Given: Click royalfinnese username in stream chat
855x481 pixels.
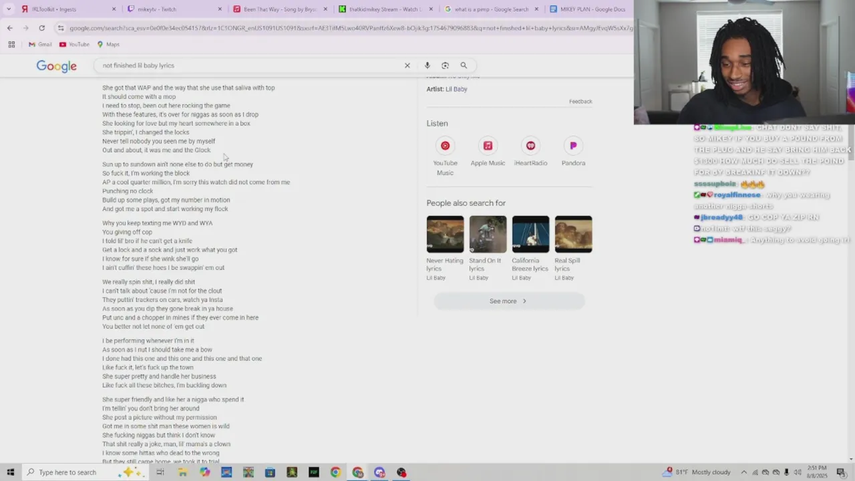Looking at the screenshot, I should click(x=737, y=195).
